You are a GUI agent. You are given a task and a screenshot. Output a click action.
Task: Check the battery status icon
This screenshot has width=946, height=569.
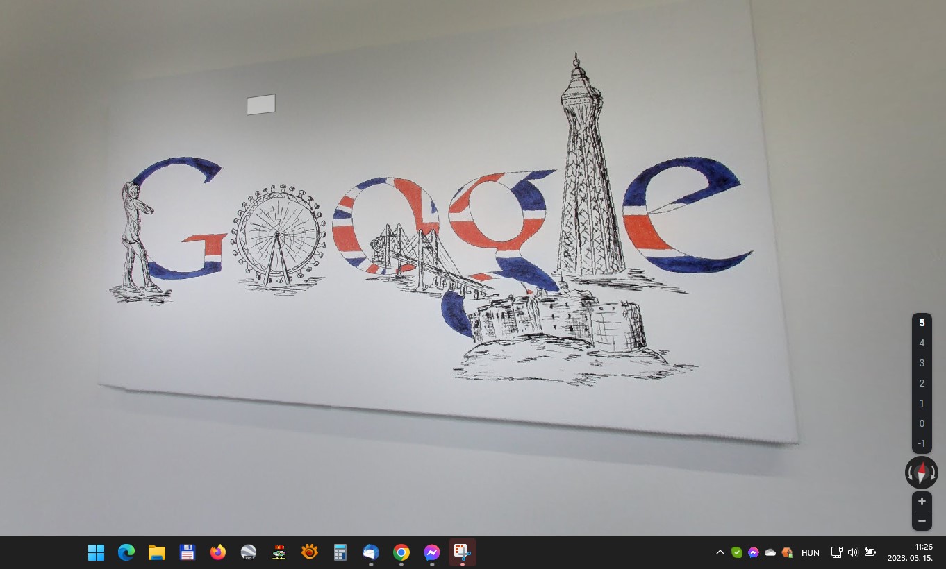point(870,552)
